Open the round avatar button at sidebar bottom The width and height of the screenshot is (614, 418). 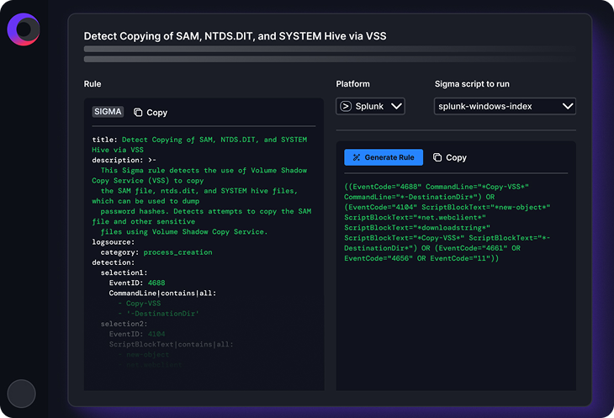click(22, 394)
